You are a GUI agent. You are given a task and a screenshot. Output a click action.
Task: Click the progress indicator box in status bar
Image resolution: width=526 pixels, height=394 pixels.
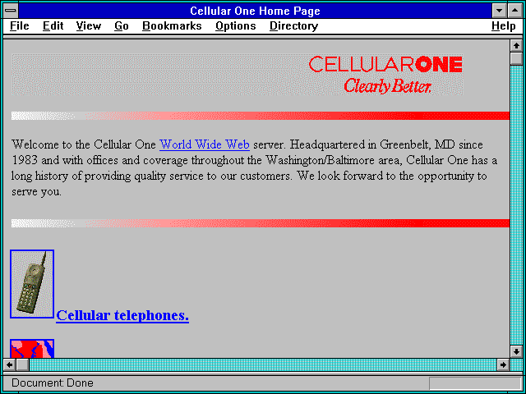475,383
